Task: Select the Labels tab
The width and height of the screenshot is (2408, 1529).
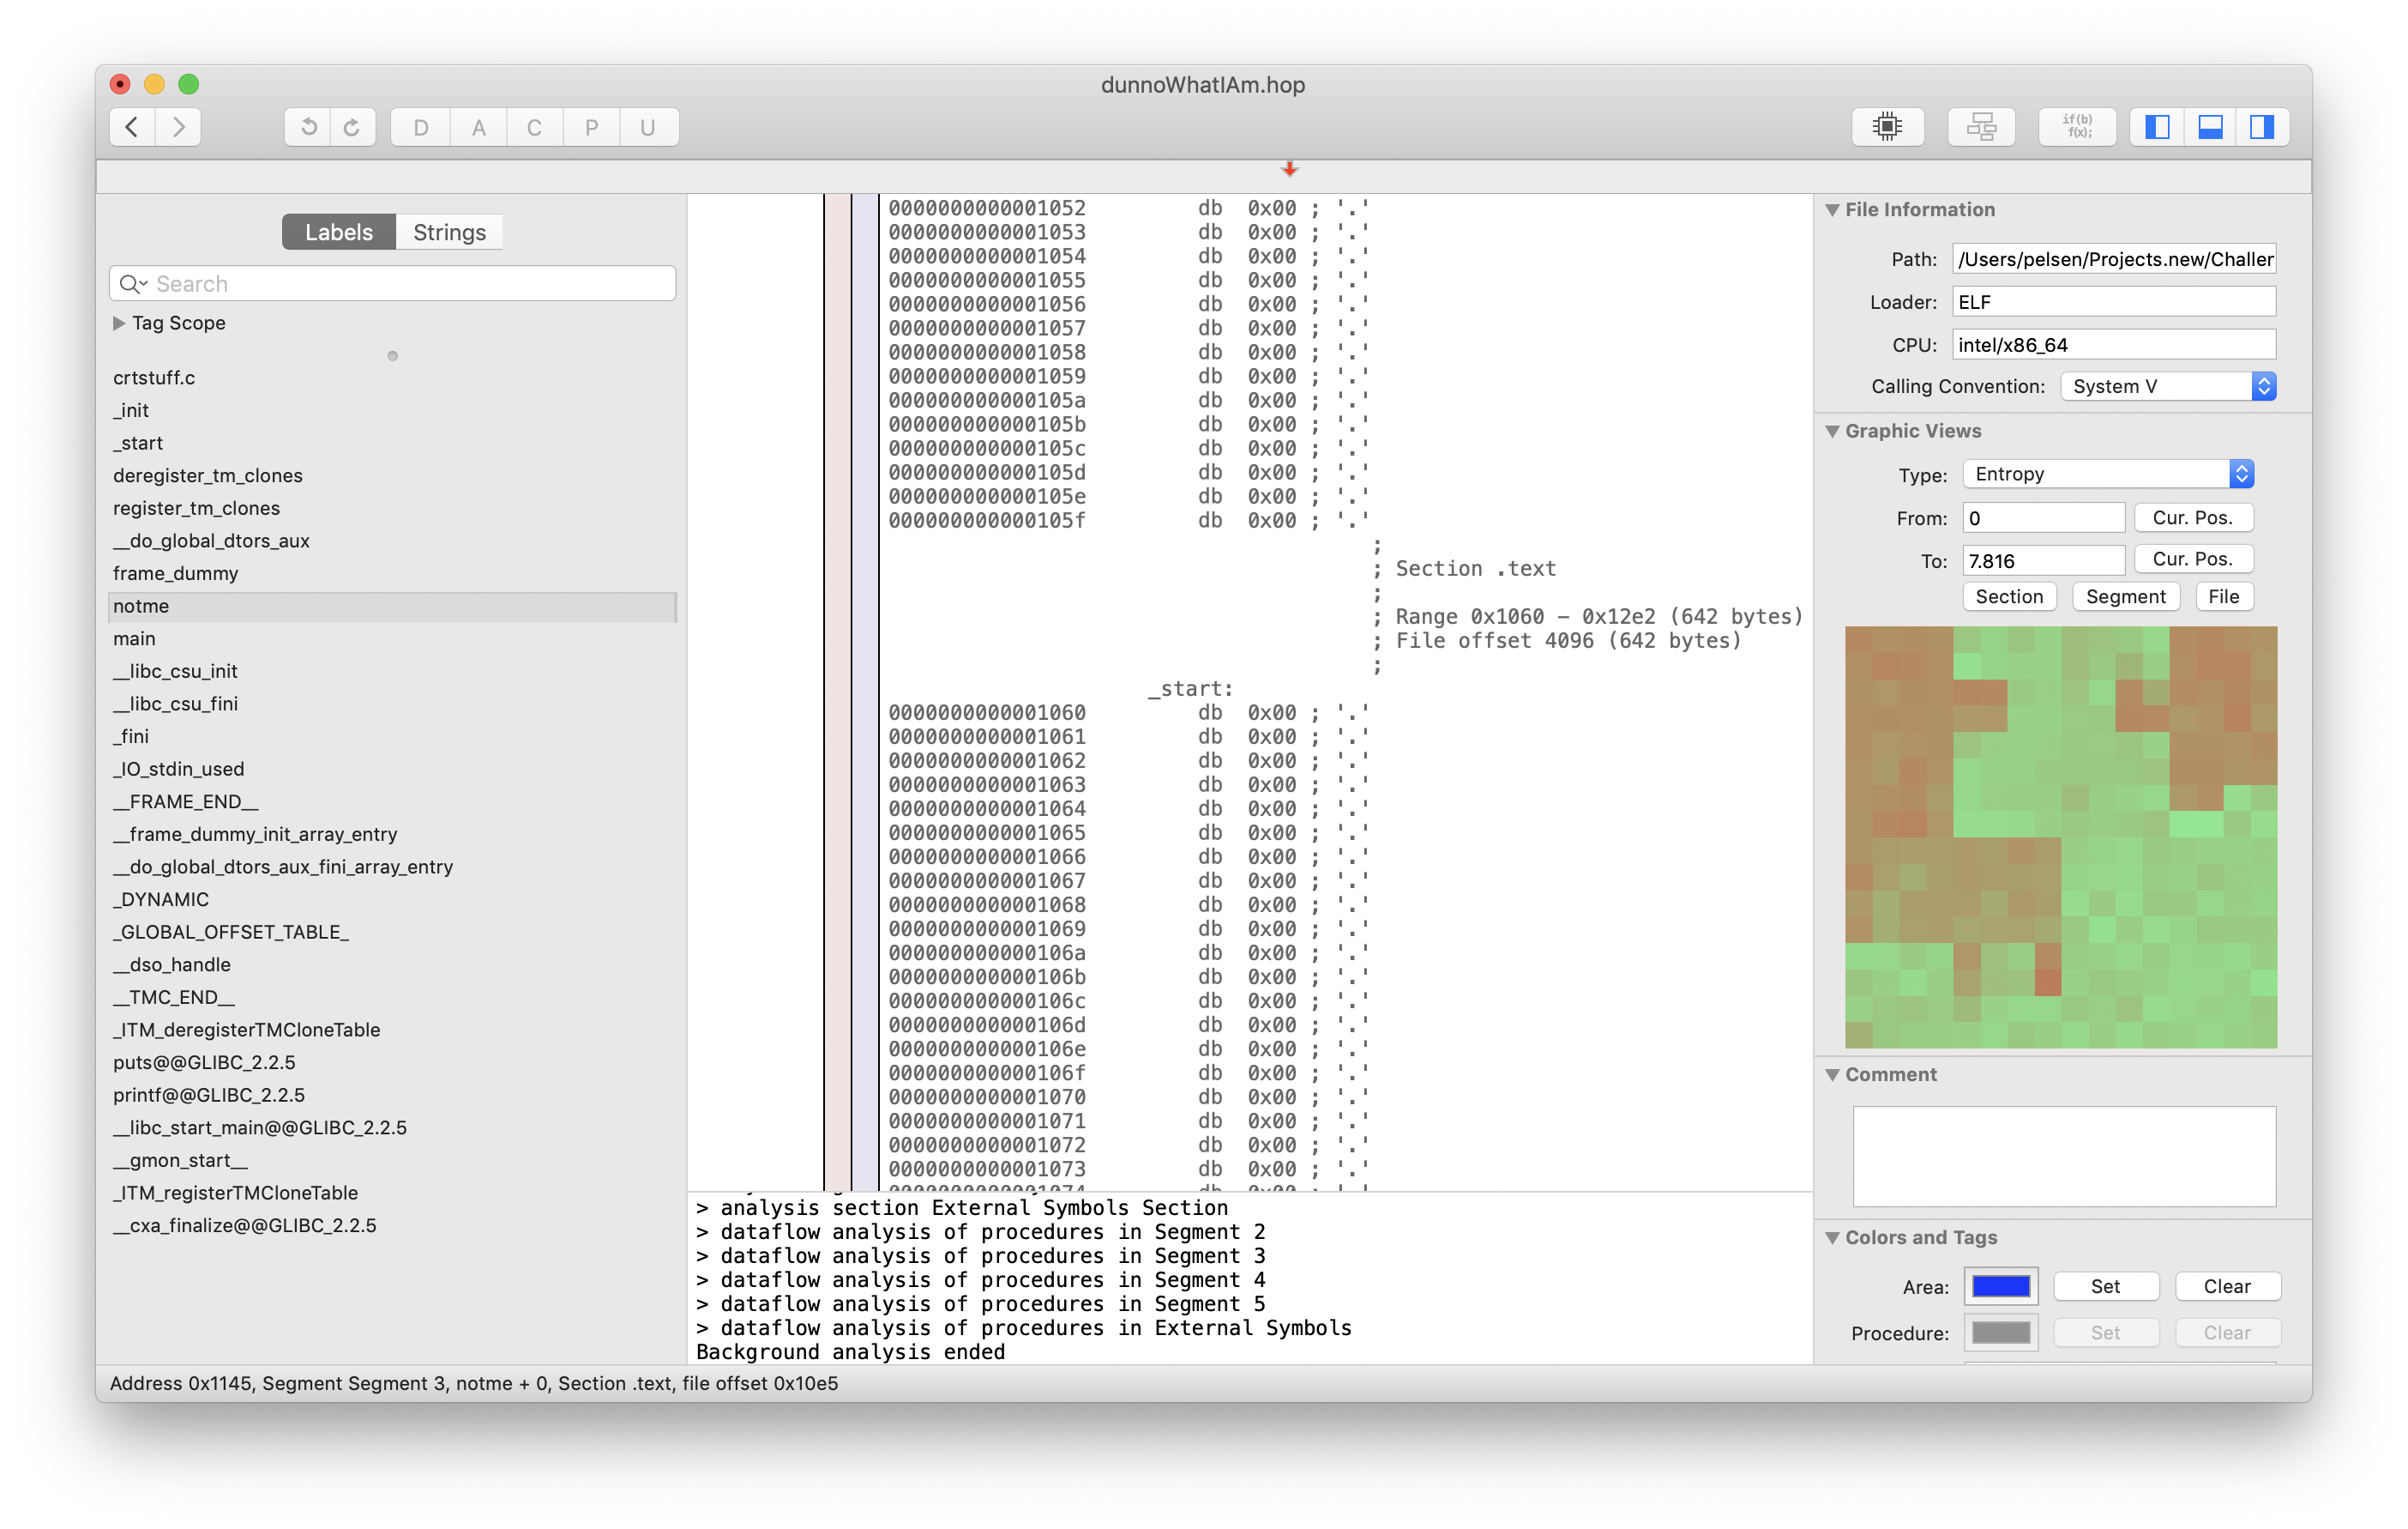Action: click(x=338, y=233)
